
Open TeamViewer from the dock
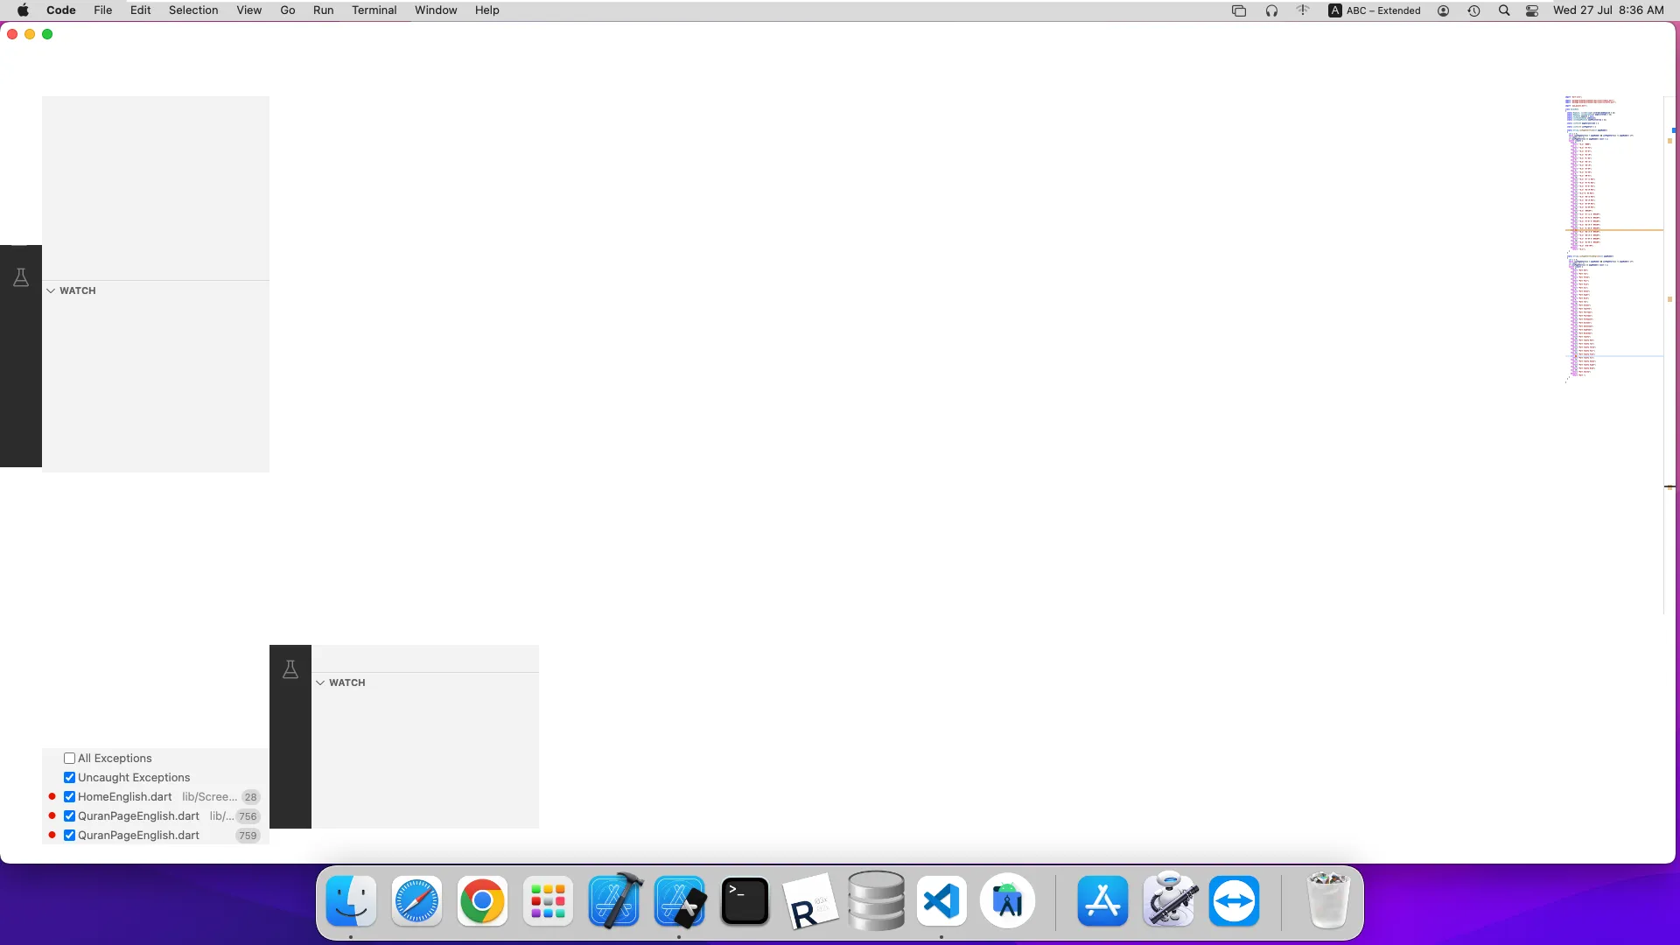tap(1234, 901)
